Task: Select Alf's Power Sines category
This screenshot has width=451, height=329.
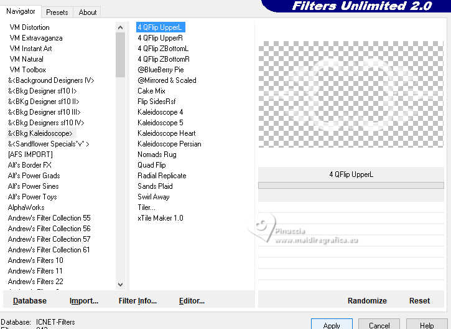Action: click(34, 186)
